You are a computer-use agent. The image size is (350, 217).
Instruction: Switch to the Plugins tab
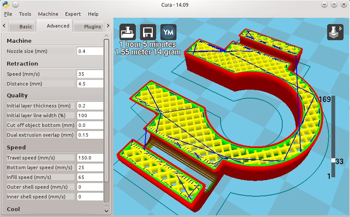click(x=92, y=26)
